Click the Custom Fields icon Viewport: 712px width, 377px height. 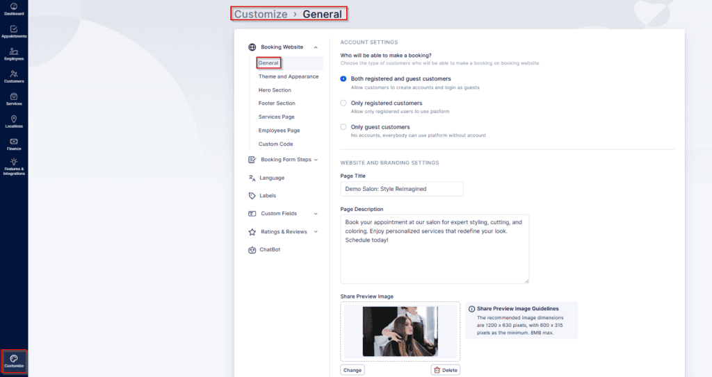pyautogui.click(x=252, y=214)
